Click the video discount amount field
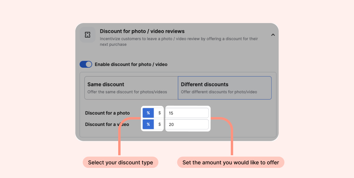The width and height of the screenshot is (354, 178). [x=187, y=124]
